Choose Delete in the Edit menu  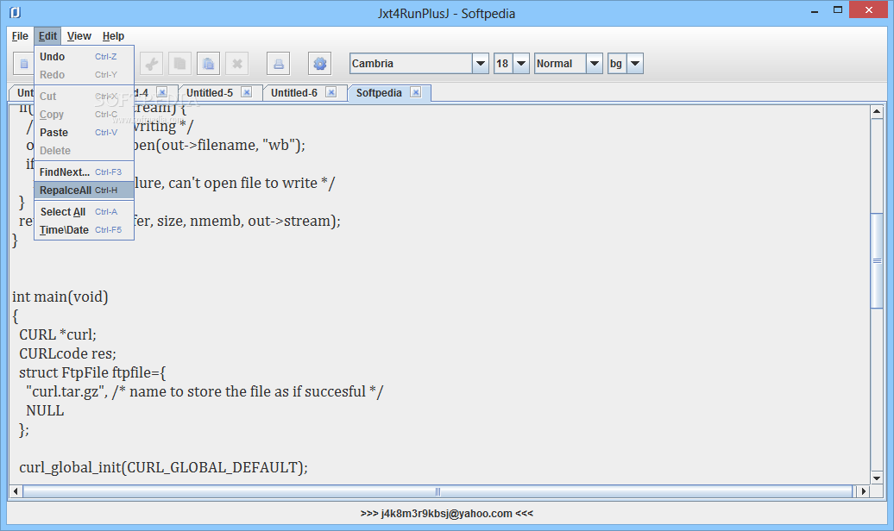pyautogui.click(x=84, y=150)
